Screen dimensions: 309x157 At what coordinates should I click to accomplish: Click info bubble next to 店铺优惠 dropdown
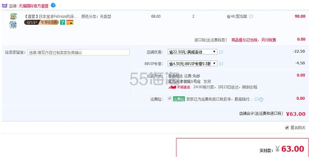click(221, 52)
